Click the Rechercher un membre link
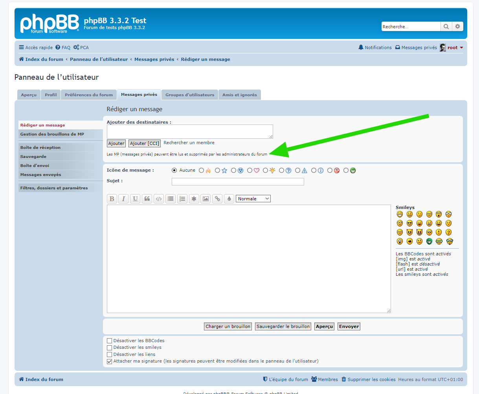This screenshot has width=479, height=394. 189,143
